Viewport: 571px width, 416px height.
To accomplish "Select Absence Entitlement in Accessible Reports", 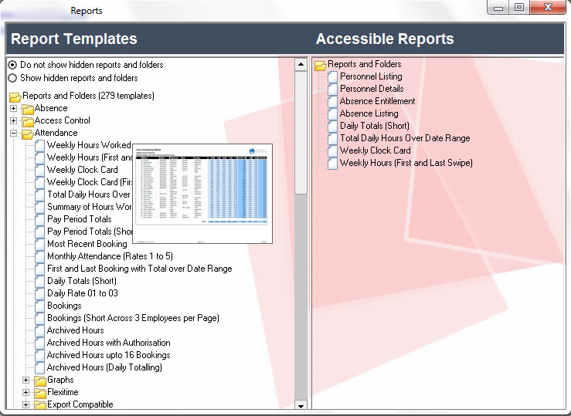I will click(377, 101).
